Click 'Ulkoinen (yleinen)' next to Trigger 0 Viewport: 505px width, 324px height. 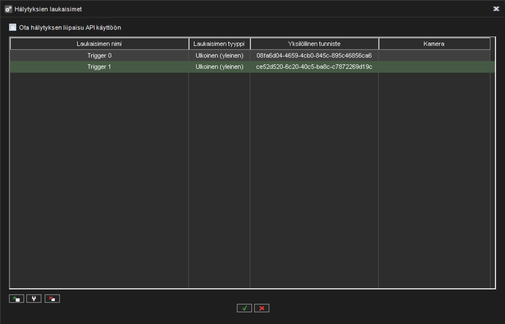tap(219, 55)
